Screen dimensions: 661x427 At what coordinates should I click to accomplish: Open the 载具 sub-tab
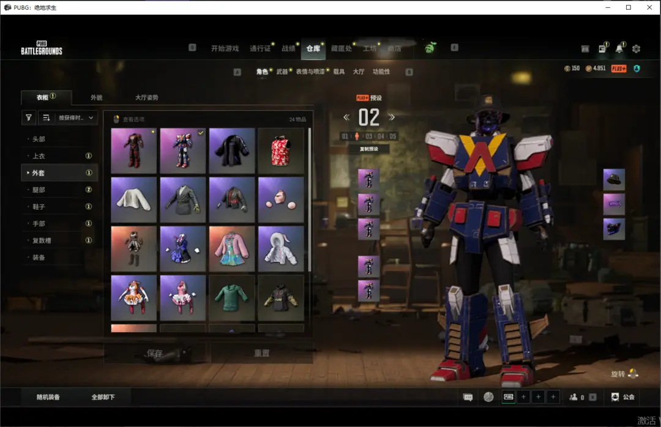339,72
